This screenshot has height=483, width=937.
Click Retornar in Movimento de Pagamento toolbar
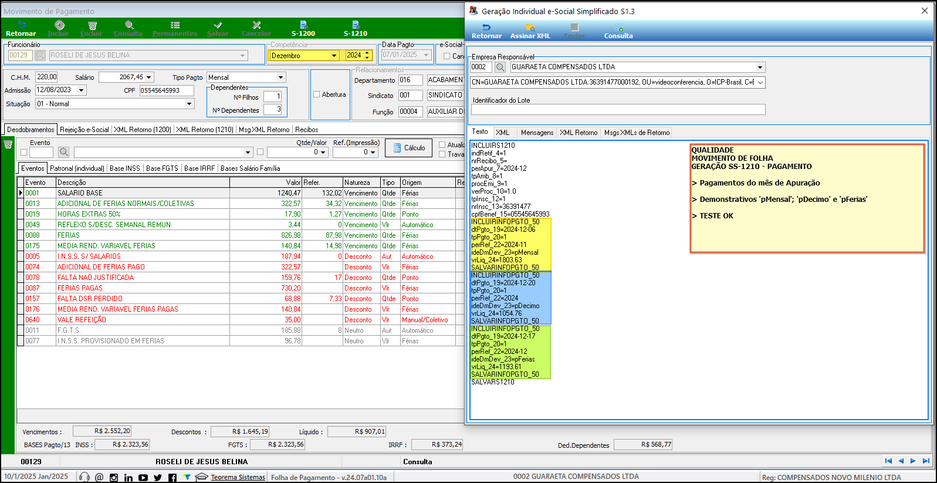point(21,29)
